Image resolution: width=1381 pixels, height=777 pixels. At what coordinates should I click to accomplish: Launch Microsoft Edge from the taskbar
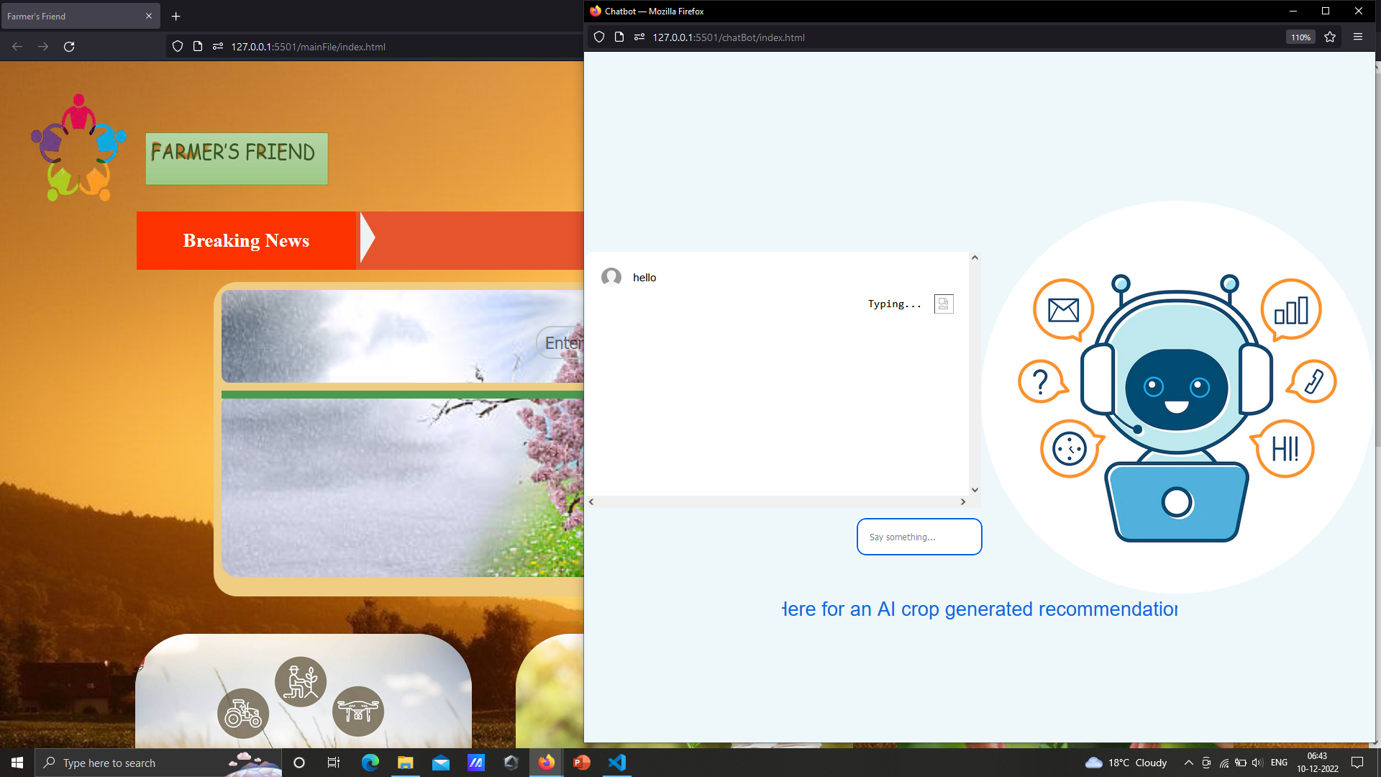[370, 763]
